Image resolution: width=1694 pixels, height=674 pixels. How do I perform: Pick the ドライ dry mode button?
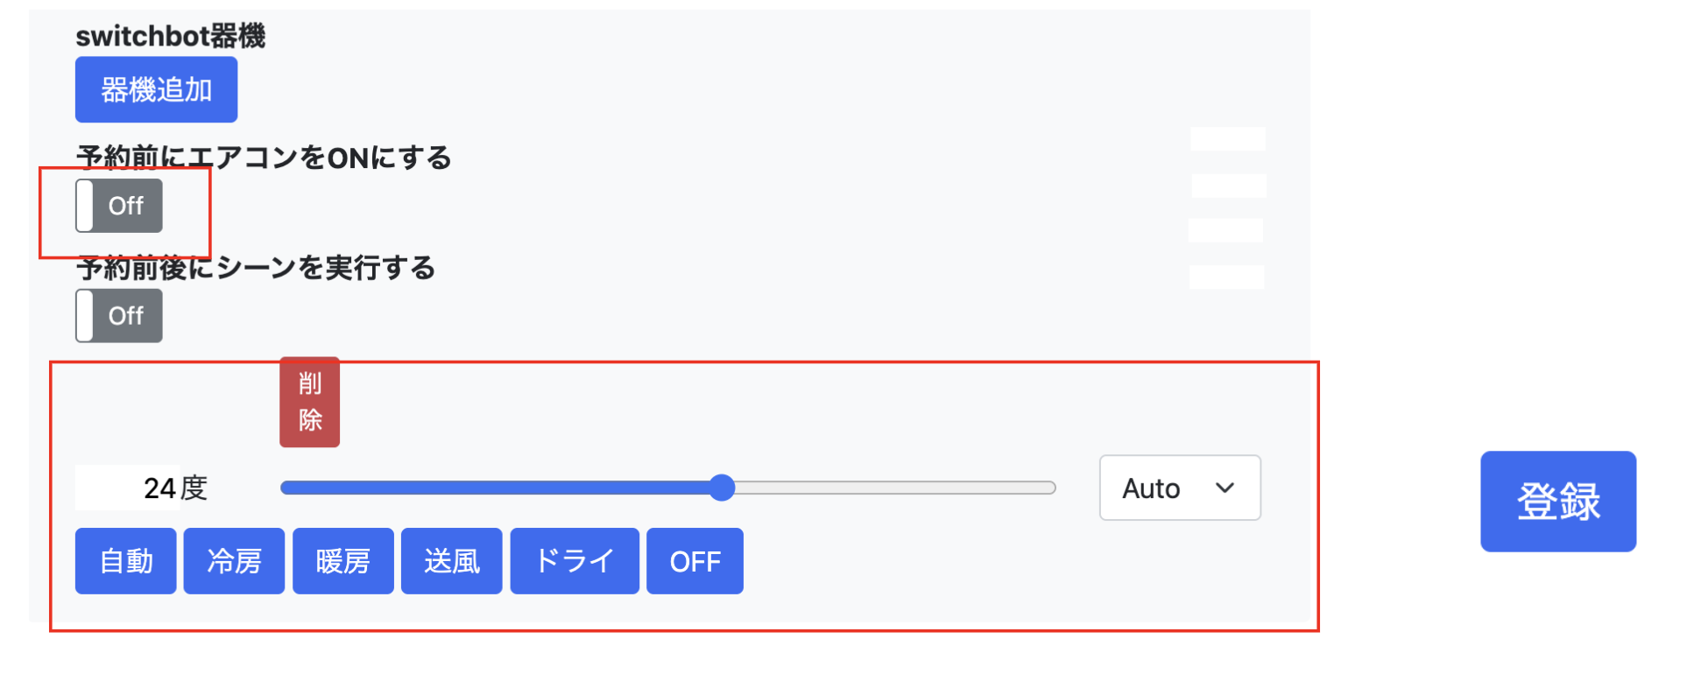pos(575,561)
